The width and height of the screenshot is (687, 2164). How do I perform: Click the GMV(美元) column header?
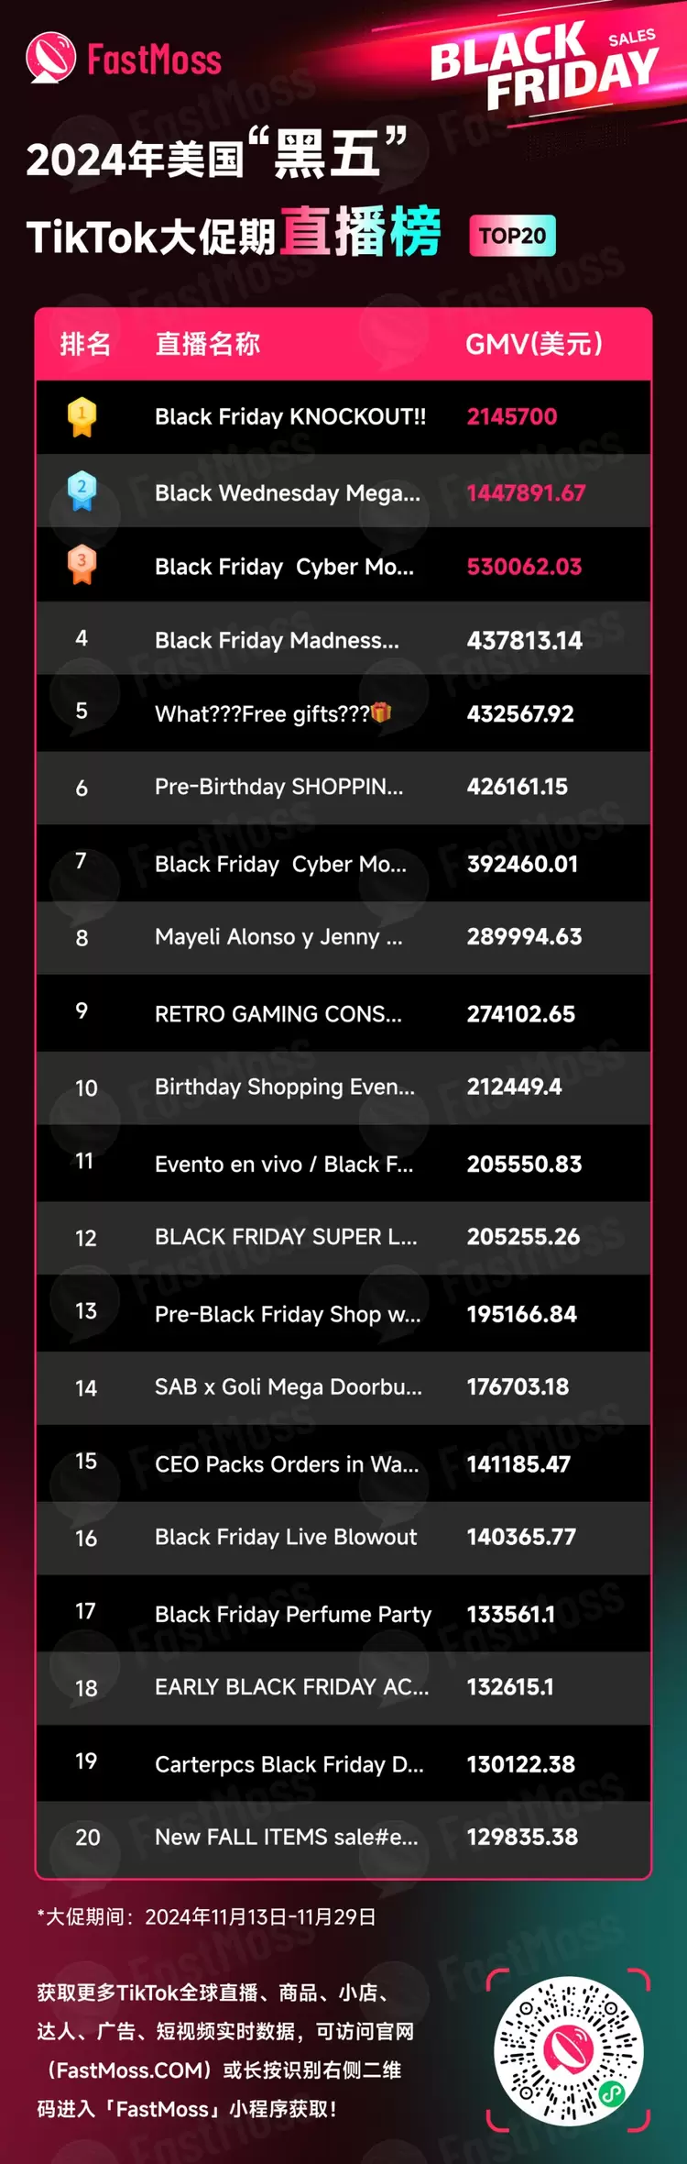point(534,344)
